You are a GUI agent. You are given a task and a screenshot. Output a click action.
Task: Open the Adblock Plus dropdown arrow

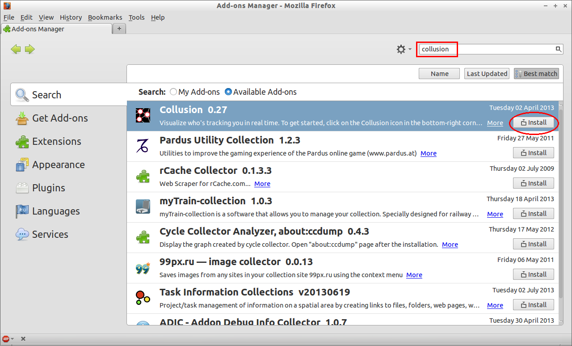click(13, 339)
